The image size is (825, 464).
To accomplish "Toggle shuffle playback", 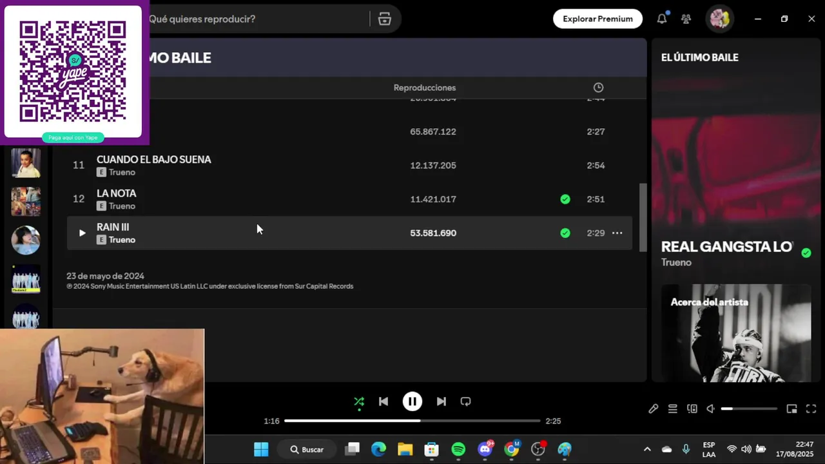I will tap(359, 401).
